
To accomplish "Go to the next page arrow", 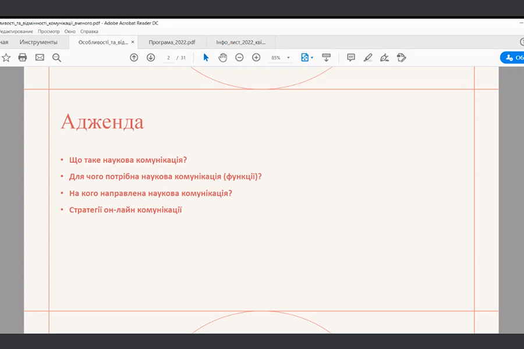I will [151, 58].
